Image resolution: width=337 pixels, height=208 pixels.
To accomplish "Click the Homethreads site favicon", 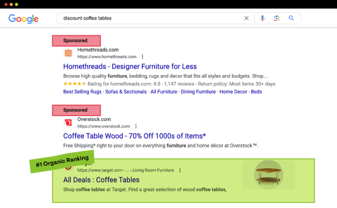I will (68, 53).
